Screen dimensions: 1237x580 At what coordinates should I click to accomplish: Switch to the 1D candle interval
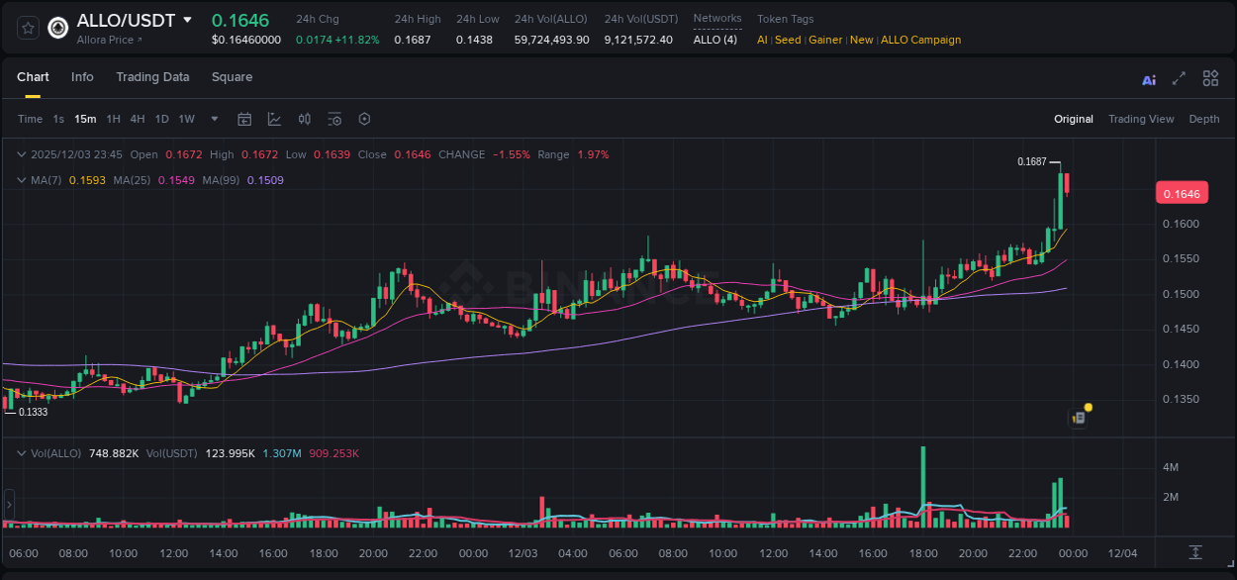click(160, 119)
